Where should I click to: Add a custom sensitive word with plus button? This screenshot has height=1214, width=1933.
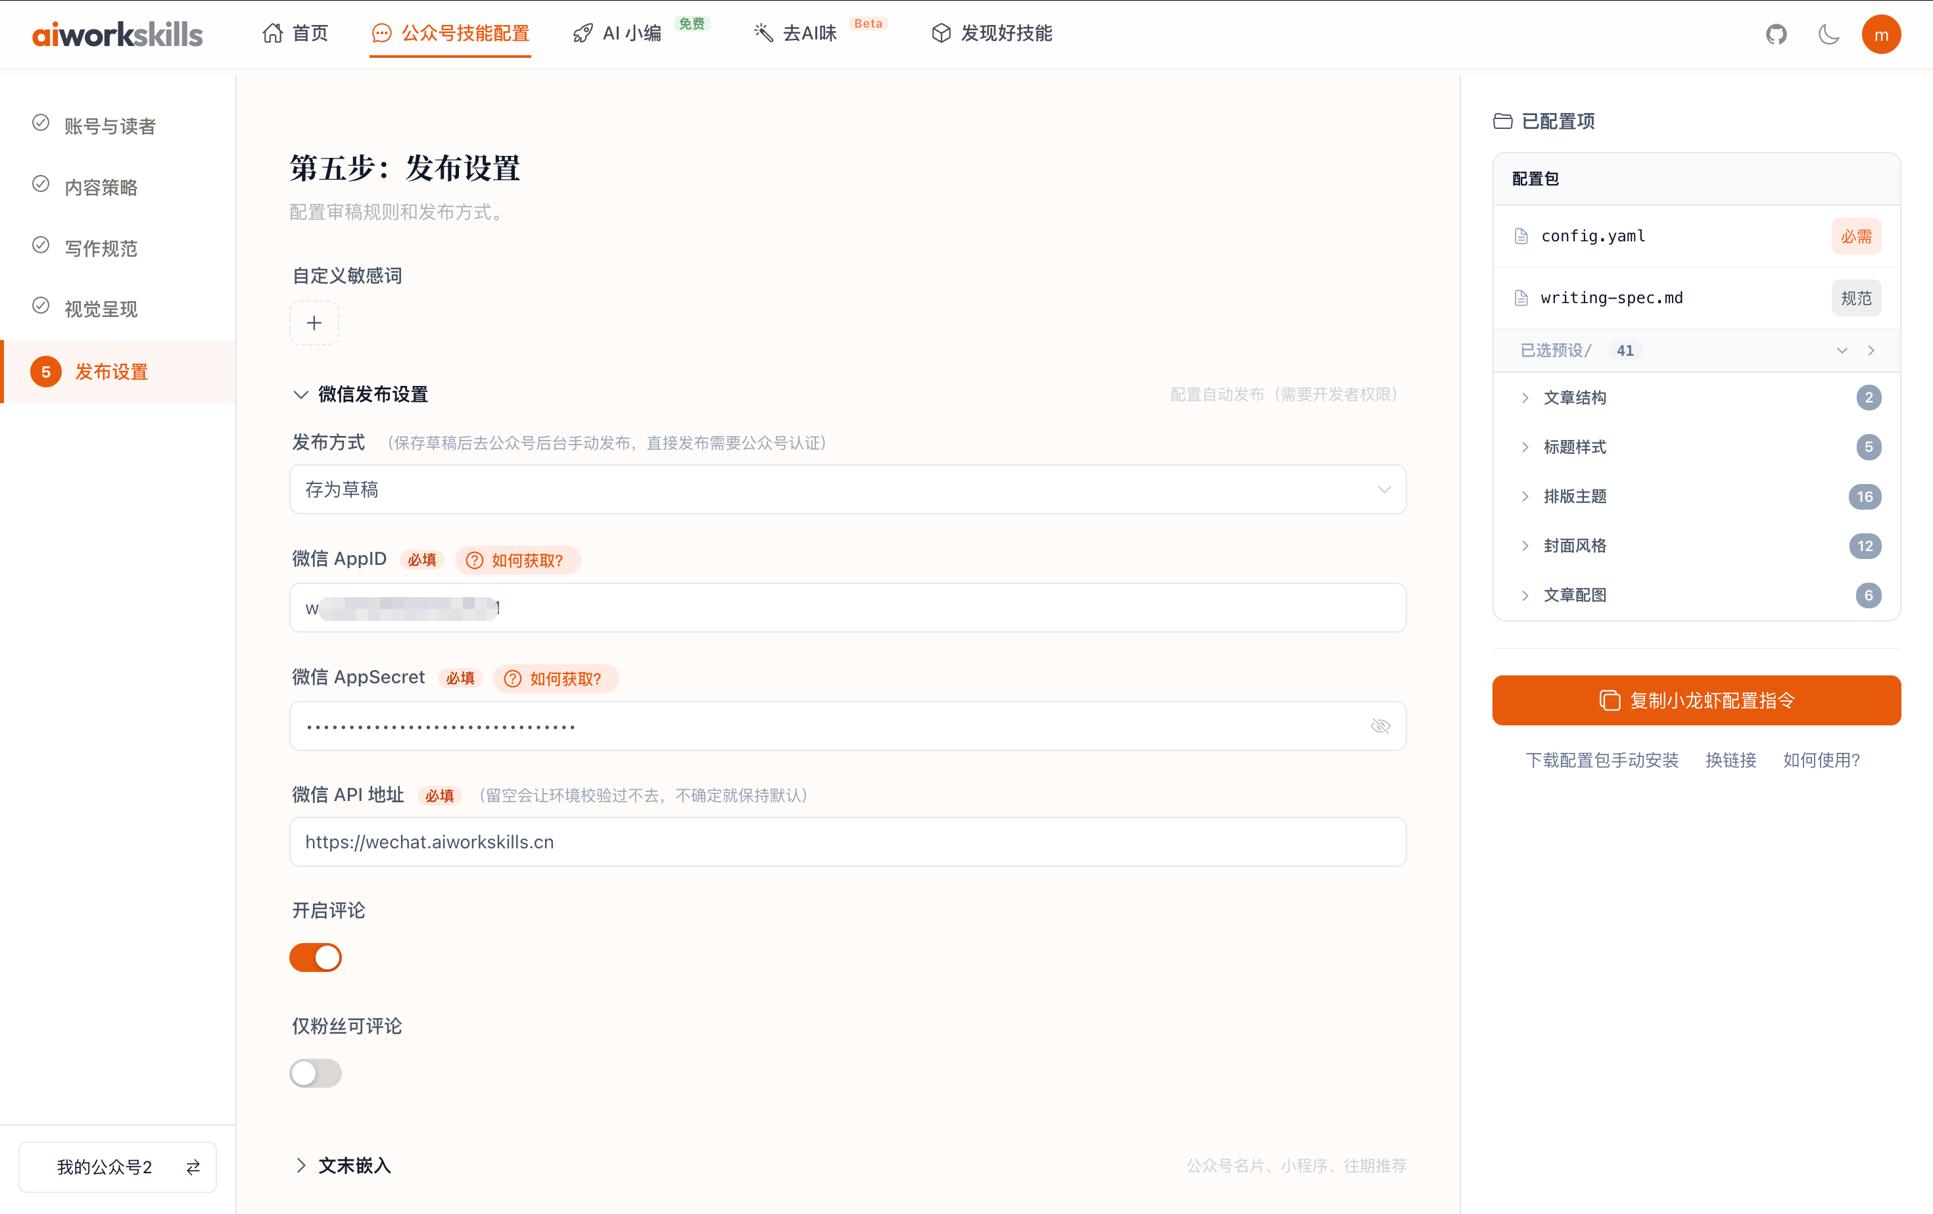[x=314, y=323]
